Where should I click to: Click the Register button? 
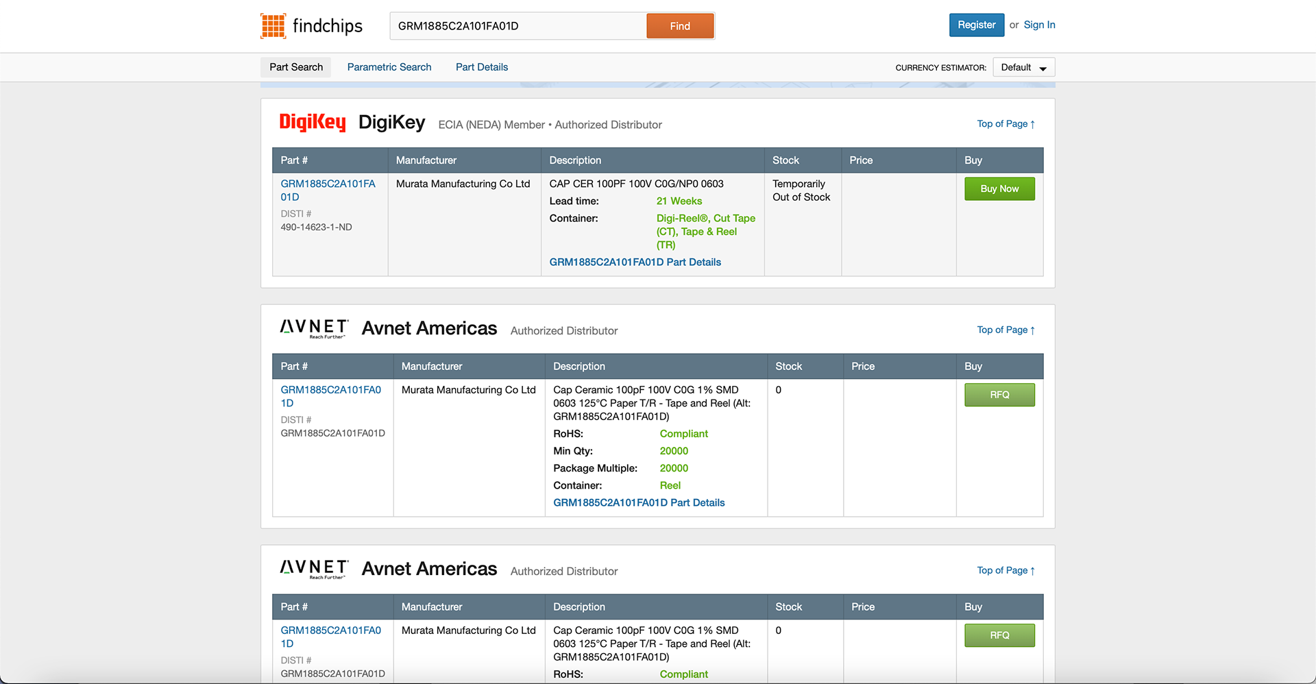coord(977,25)
